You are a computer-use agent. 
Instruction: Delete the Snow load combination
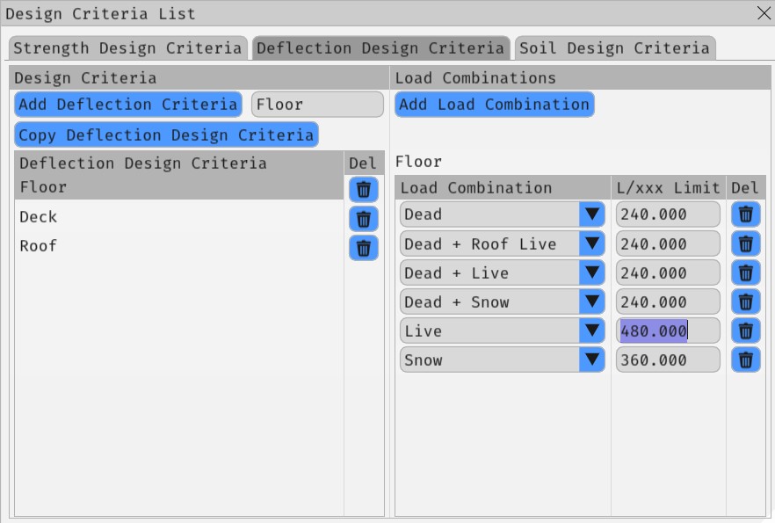point(748,359)
